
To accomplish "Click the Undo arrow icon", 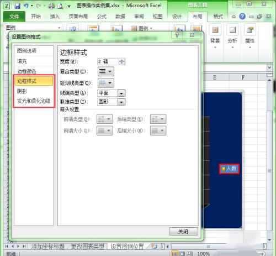I will point(26,6).
